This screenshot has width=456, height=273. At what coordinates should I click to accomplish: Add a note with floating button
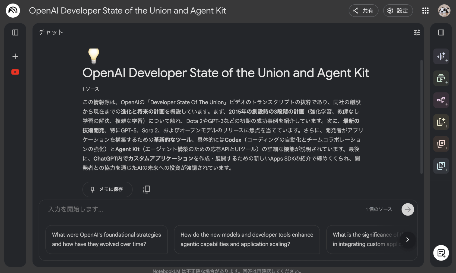pos(441,253)
